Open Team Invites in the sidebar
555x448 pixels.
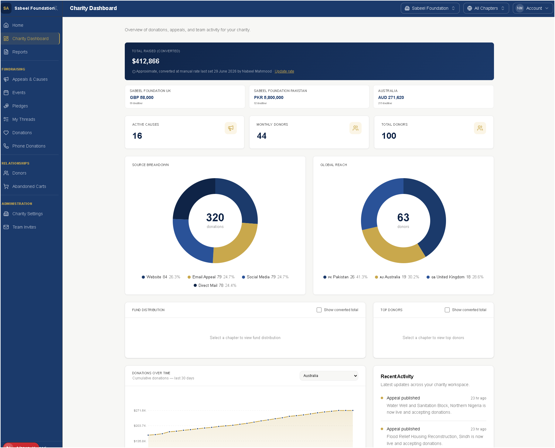coord(30,227)
